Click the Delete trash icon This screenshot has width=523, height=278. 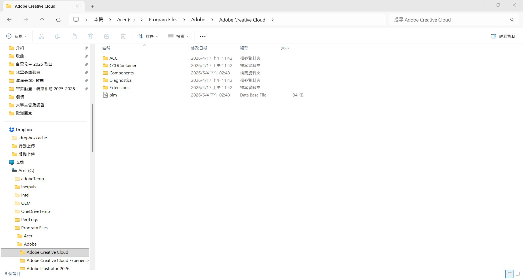(123, 36)
